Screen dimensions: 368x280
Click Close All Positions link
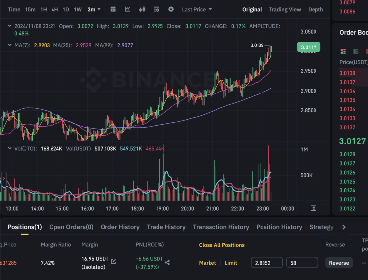pyautogui.click(x=221, y=245)
